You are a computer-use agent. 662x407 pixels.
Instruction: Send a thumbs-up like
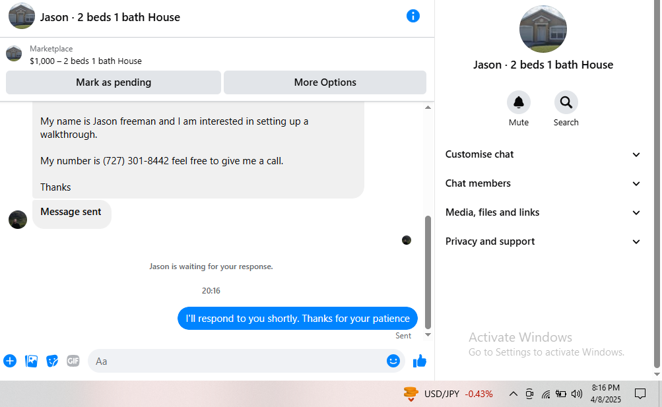pos(420,361)
